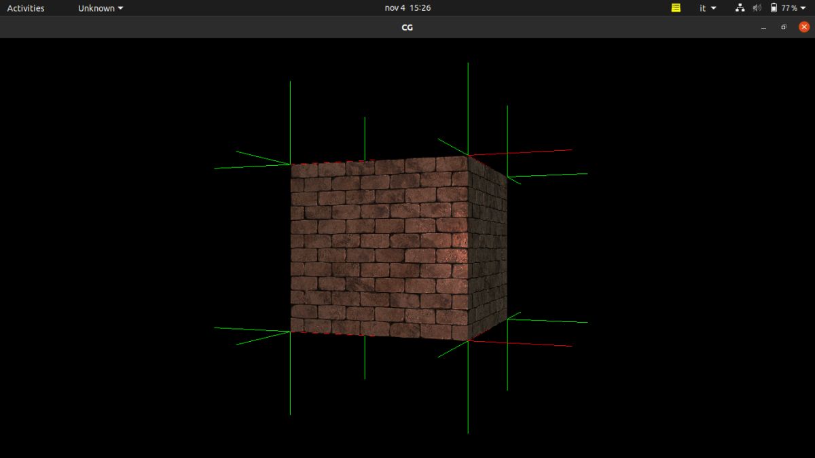
Task: Open the clock showing nov 4 15:26
Action: 407,8
